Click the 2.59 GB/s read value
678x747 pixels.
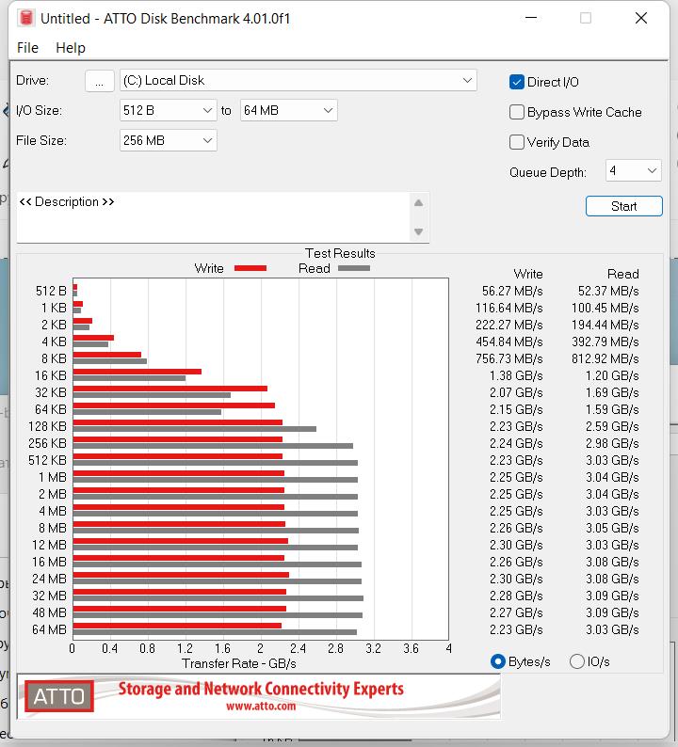612,426
